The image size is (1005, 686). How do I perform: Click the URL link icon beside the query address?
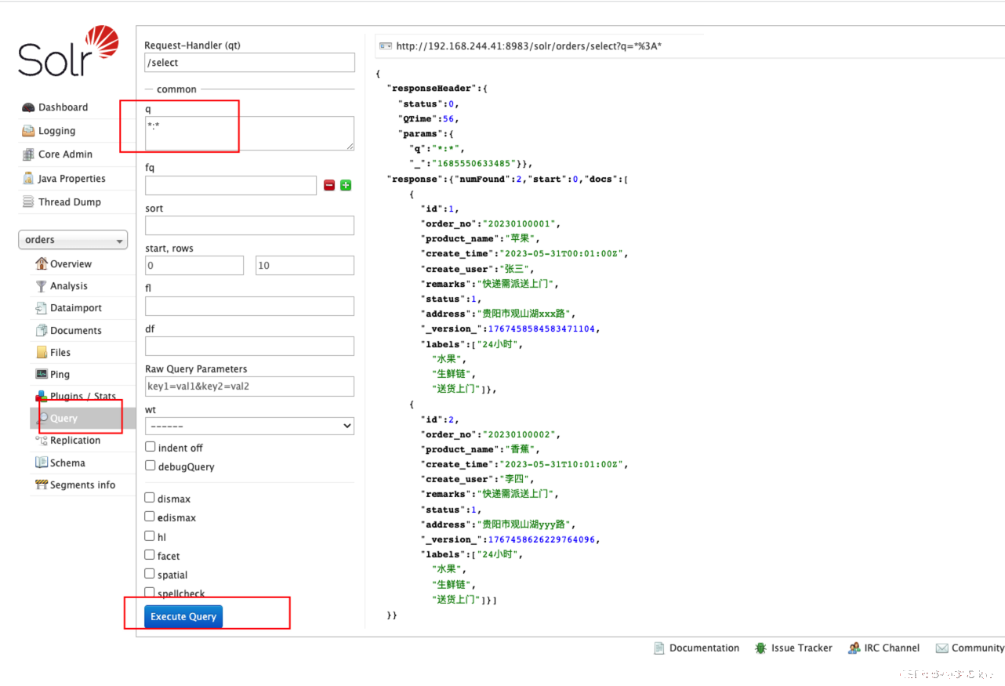(385, 46)
